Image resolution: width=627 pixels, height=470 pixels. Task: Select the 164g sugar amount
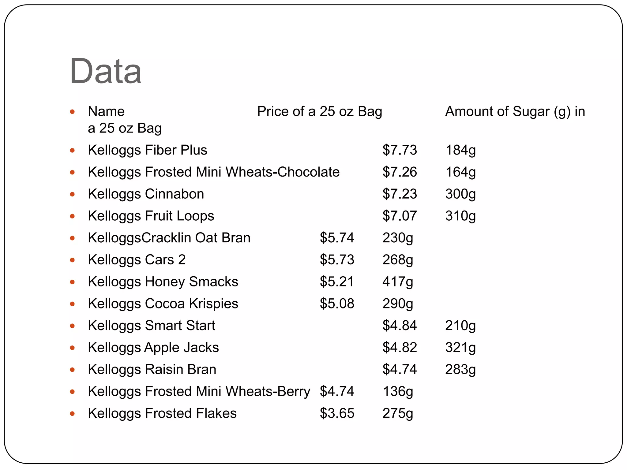pyautogui.click(x=460, y=172)
